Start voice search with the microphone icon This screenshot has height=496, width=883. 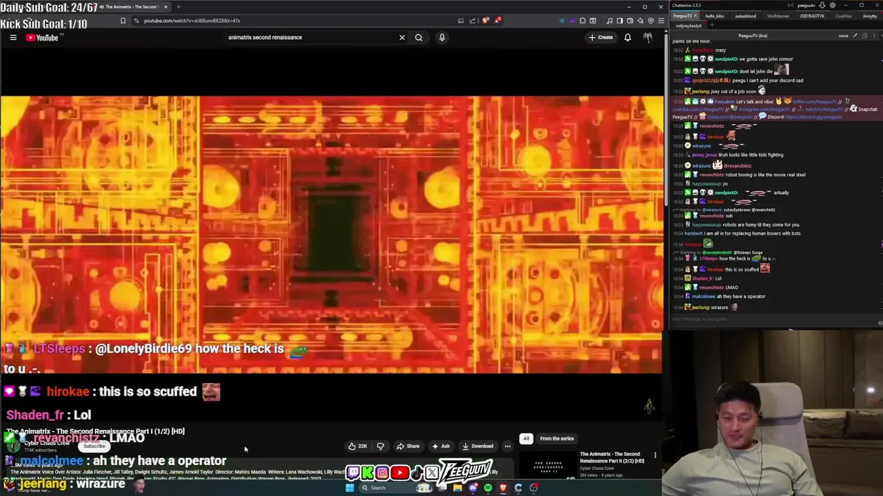click(442, 37)
